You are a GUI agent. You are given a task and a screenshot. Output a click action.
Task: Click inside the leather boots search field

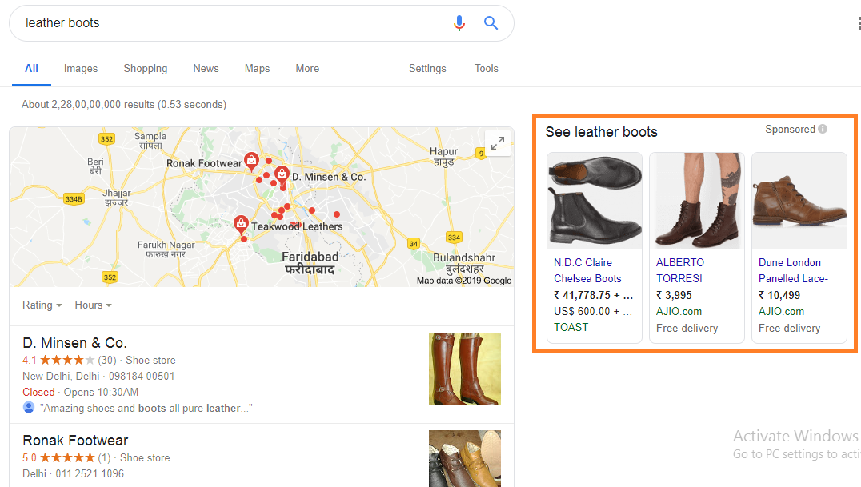coord(230,23)
